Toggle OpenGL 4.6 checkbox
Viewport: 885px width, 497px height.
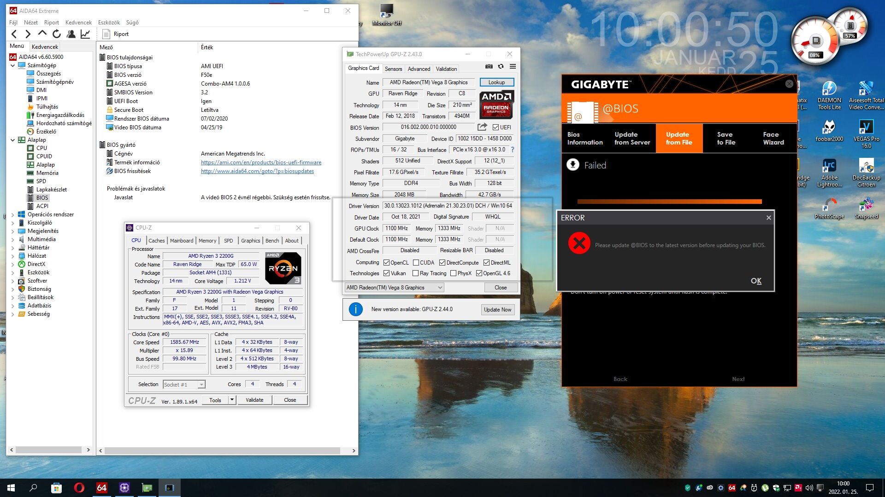pyautogui.click(x=479, y=273)
